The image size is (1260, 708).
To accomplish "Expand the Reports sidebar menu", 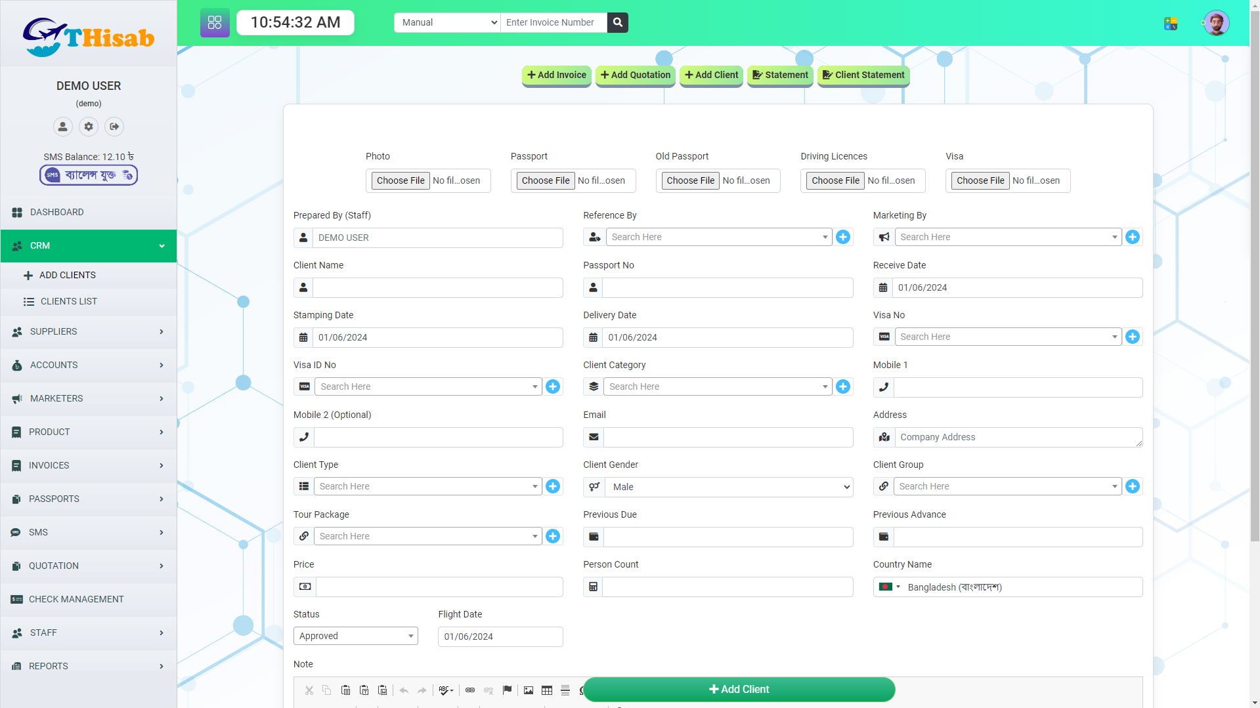I will click(x=89, y=666).
